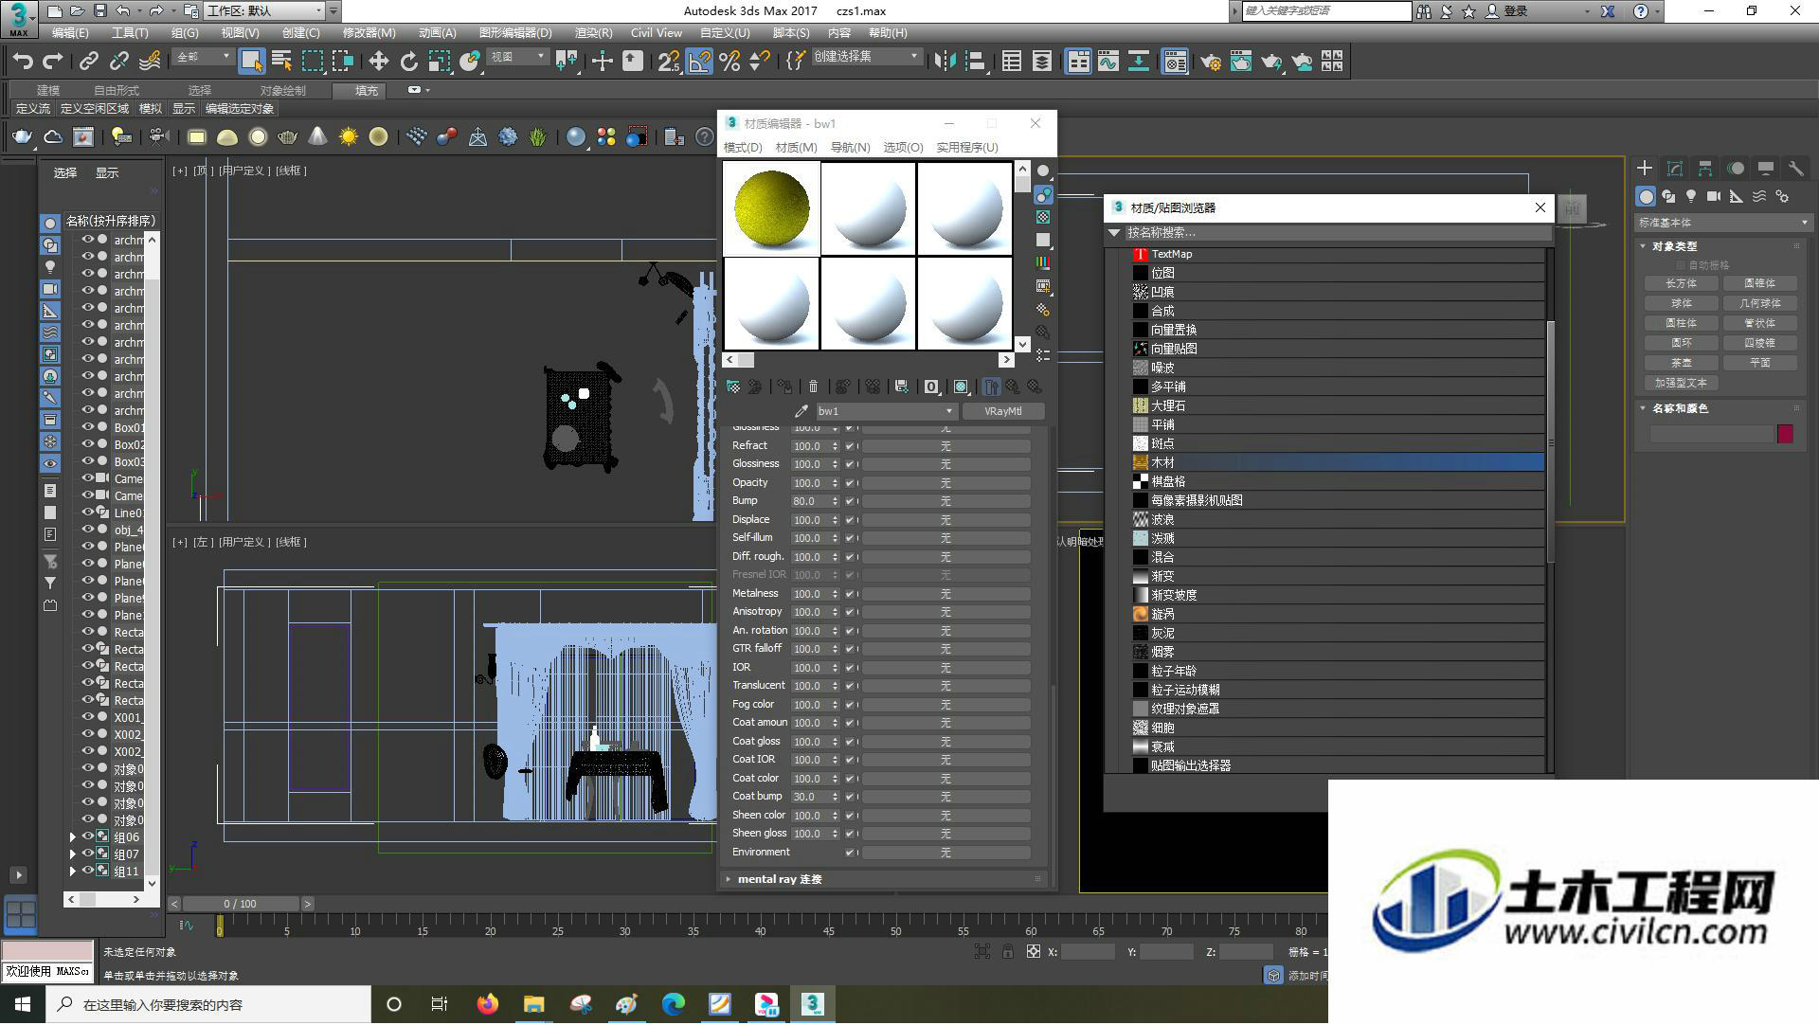The width and height of the screenshot is (1819, 1025).
Task: Toggle Percent Snap in main toolbar
Action: point(729,62)
